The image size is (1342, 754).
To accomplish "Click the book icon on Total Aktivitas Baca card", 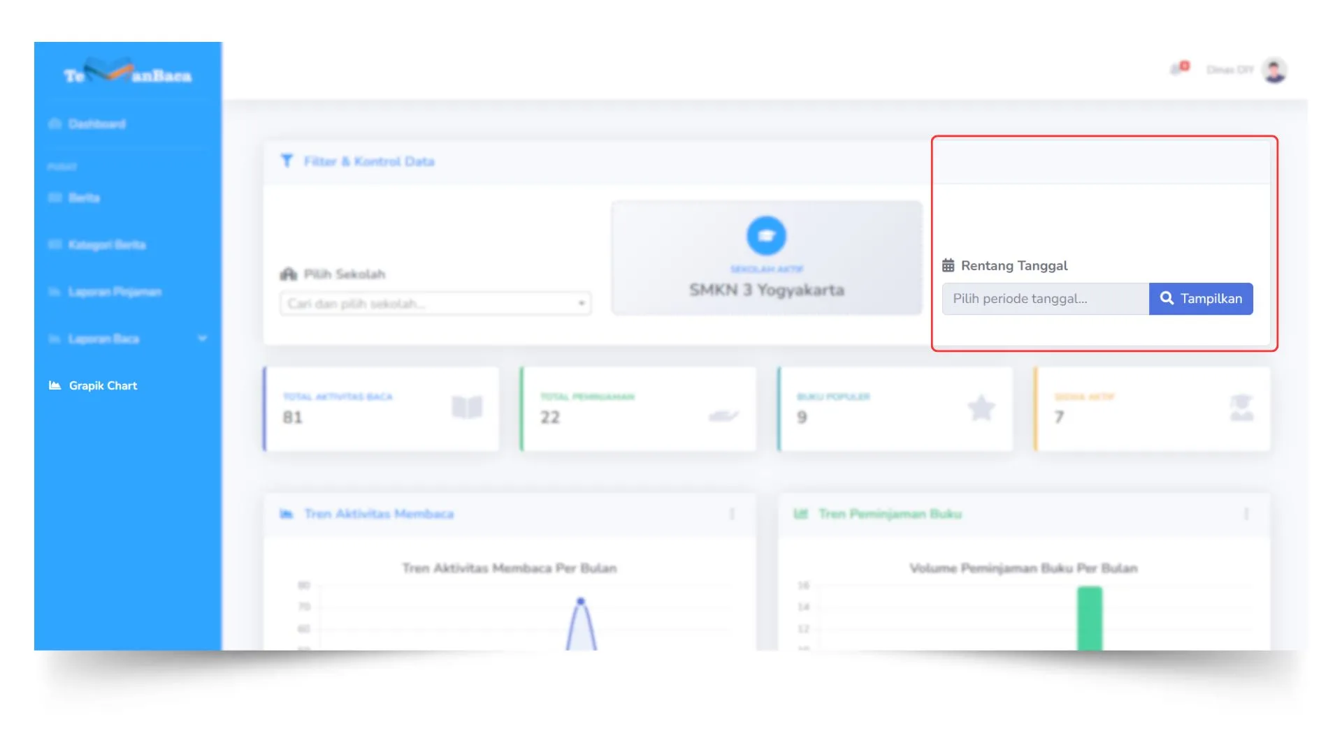I will 467,407.
